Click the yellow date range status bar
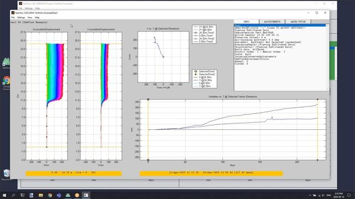 (x=211, y=173)
